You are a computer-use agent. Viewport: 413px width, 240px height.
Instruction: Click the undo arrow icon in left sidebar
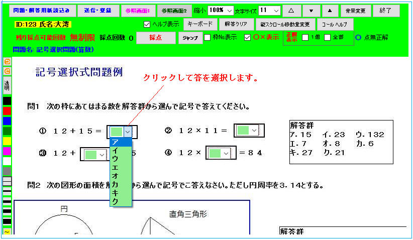7,61
